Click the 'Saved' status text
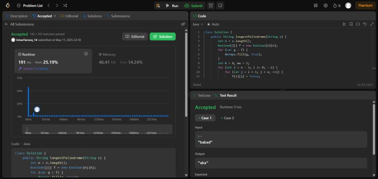The width and height of the screenshot is (378, 179). coord(197,85)
